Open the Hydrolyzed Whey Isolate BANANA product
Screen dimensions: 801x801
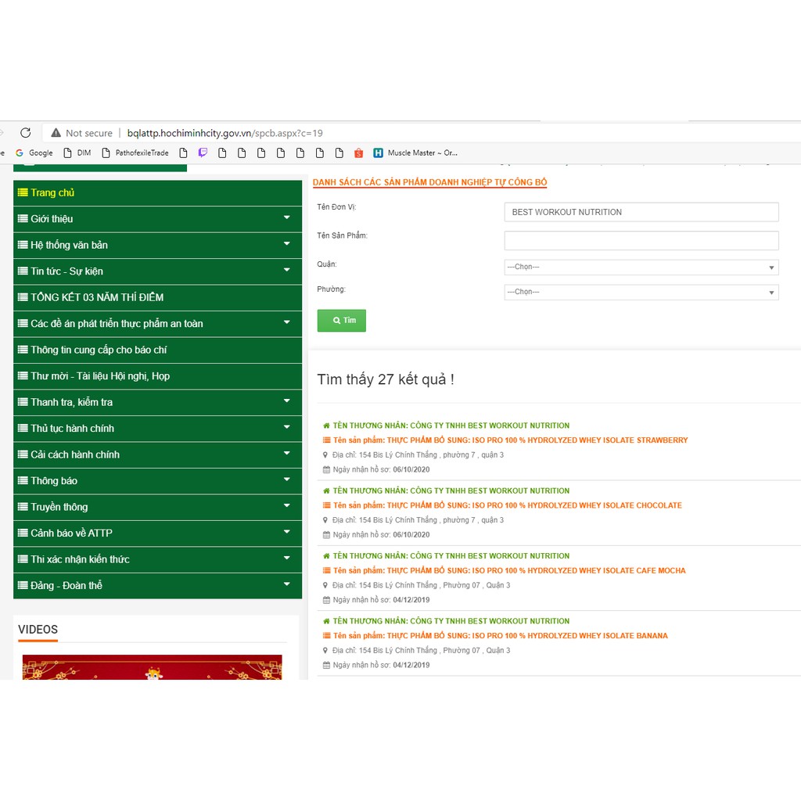click(500, 636)
